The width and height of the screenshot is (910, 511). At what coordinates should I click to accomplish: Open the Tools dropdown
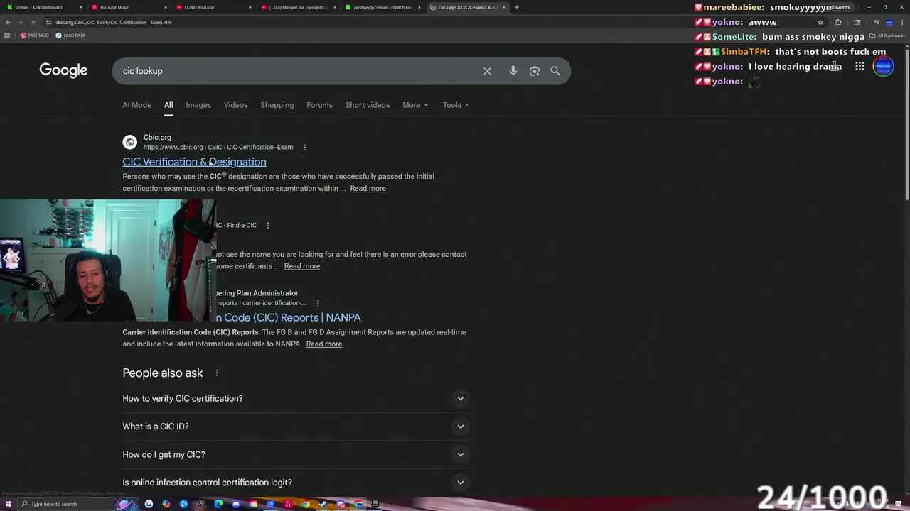point(456,105)
